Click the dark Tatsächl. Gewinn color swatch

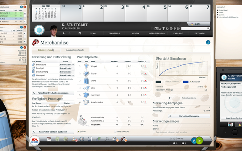click(158, 82)
